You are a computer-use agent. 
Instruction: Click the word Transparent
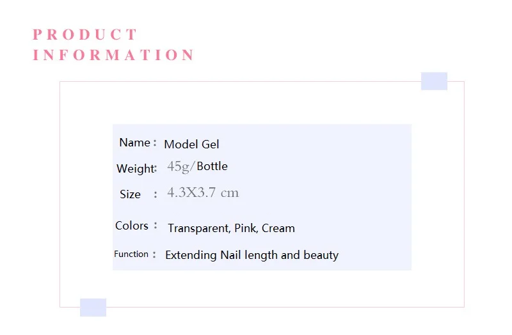click(199, 228)
